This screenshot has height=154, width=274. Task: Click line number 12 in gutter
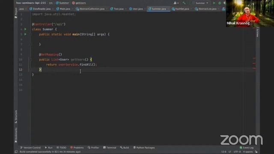tap(21, 70)
